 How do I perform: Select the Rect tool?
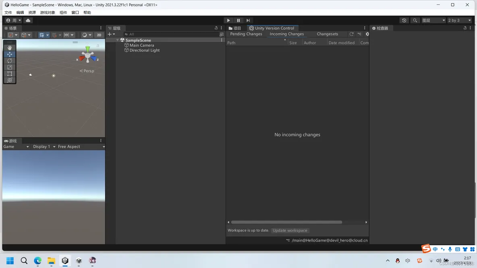[x=10, y=74]
